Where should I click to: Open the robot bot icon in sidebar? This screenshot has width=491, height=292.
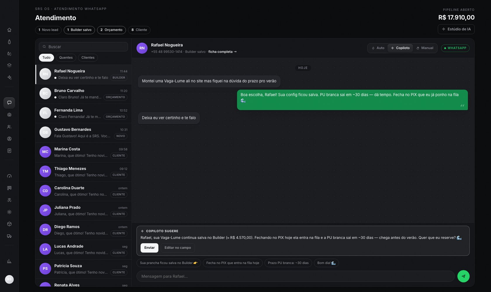(x=9, y=115)
